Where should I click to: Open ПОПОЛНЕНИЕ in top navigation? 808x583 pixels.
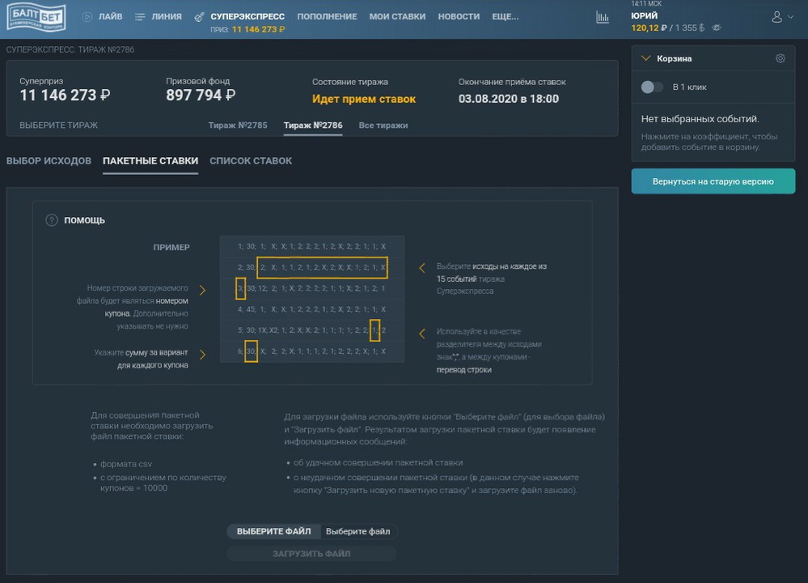(327, 17)
